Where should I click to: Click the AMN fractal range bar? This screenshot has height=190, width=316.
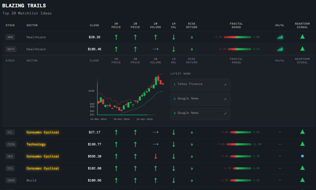(237, 37)
